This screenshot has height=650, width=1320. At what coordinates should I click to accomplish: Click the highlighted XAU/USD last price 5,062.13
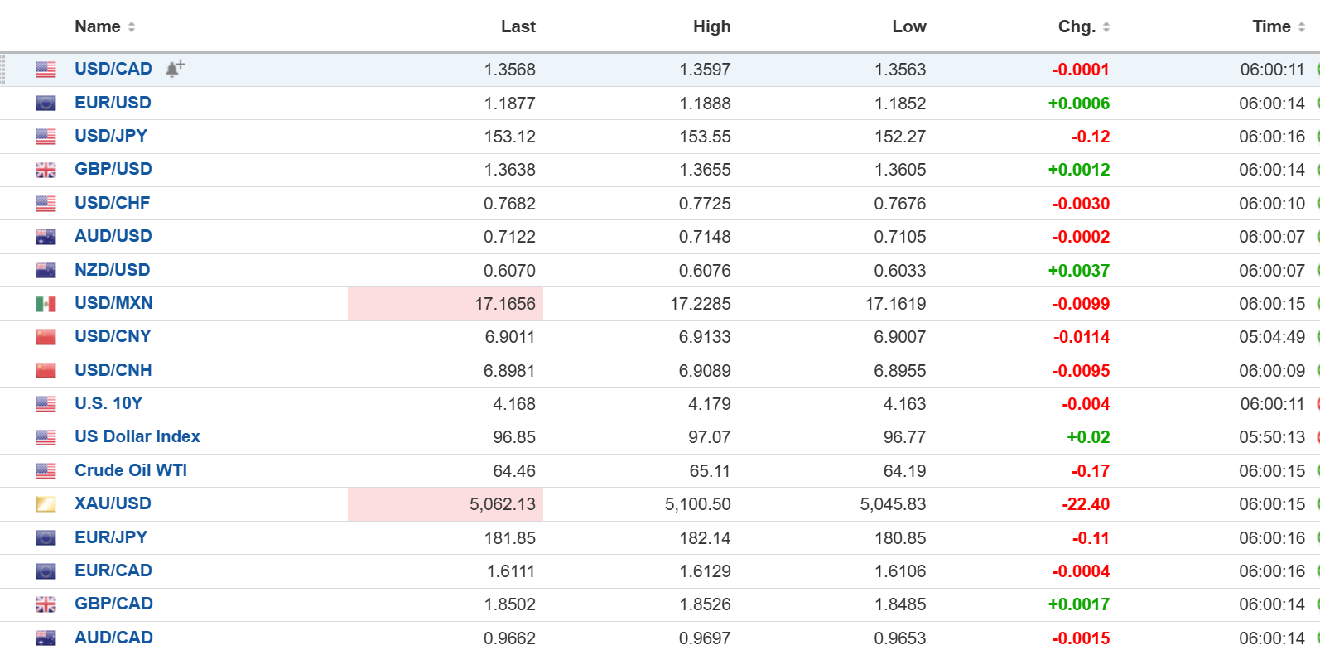(x=502, y=504)
